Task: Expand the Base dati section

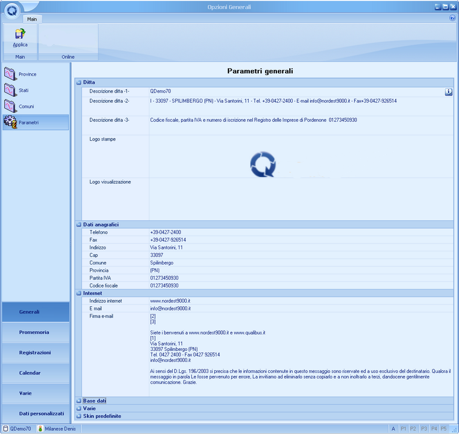Action: (x=78, y=401)
